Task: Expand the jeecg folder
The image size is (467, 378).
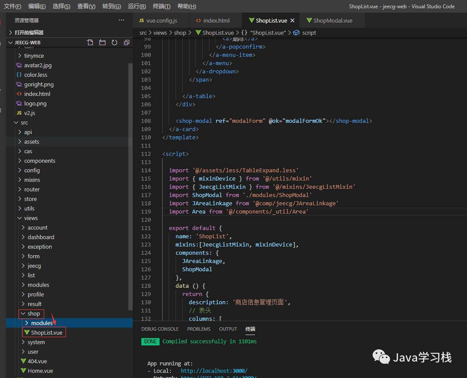Action: (69, 266)
